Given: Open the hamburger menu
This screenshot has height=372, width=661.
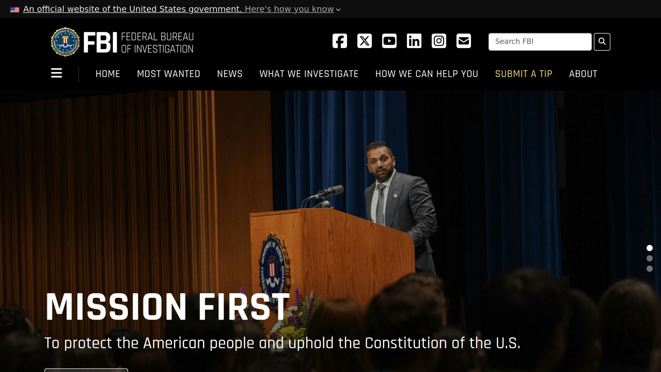Looking at the screenshot, I should click(56, 73).
